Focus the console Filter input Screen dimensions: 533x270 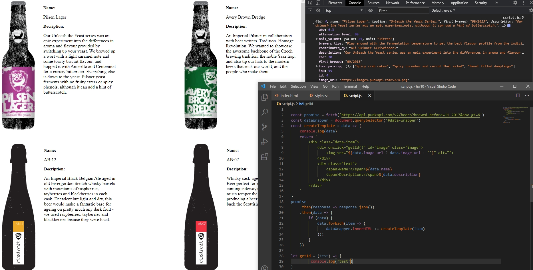pos(403,11)
